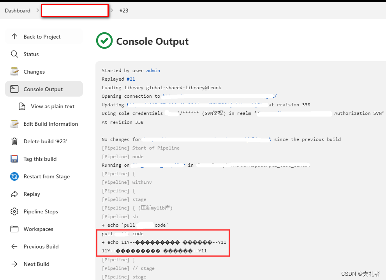Click the '[Pipeline] Start of Pipeline' line
Screen dimensions: 386x280
(x=141, y=148)
